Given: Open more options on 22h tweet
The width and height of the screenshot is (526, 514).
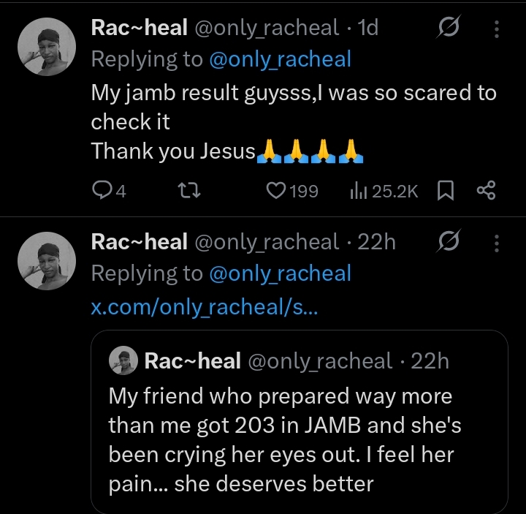Looking at the screenshot, I should [x=497, y=242].
